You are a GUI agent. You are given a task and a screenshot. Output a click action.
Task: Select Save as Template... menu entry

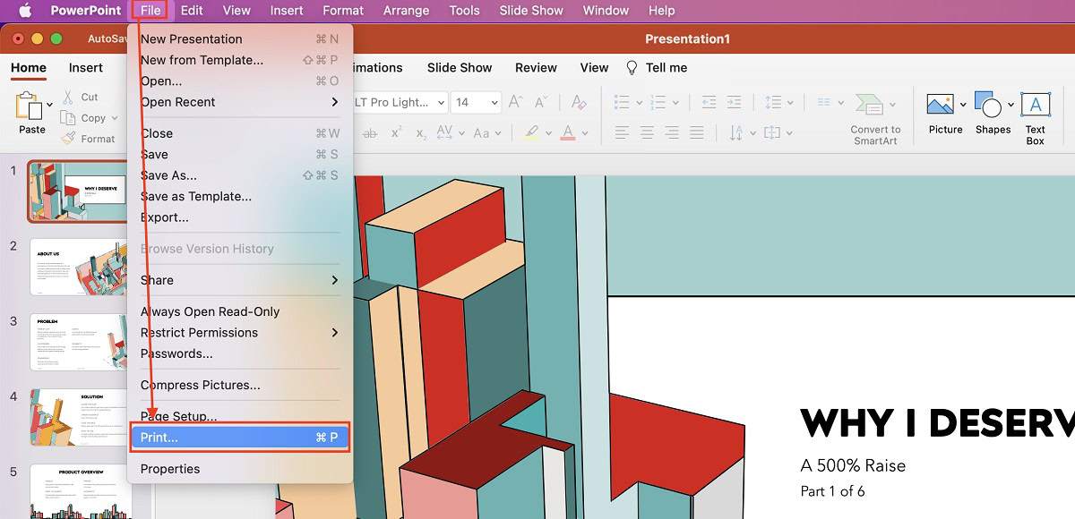click(196, 196)
